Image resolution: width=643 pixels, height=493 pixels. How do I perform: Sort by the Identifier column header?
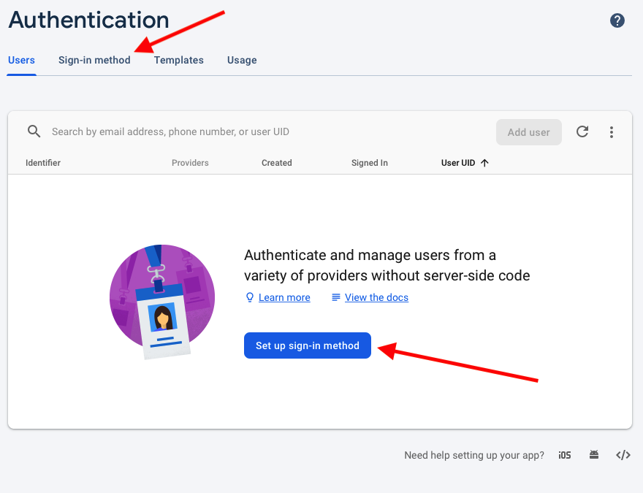(x=43, y=163)
